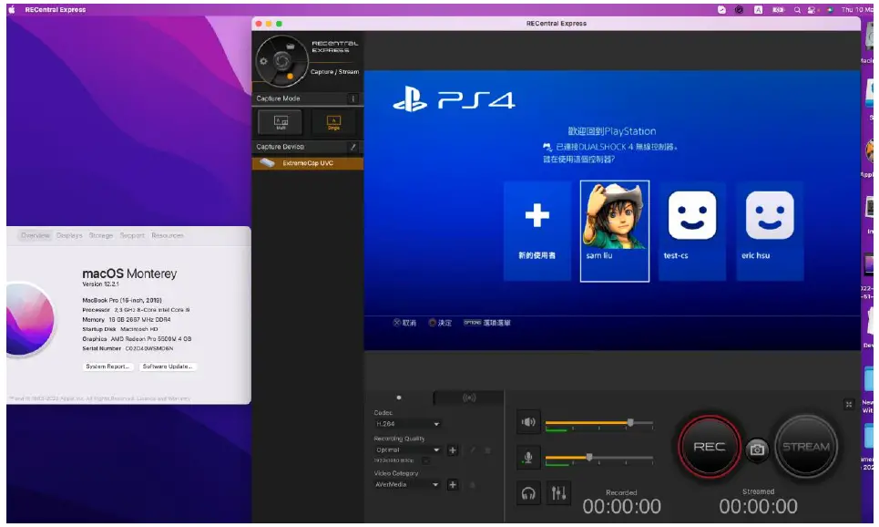This screenshot has width=879, height=527.
Task: Click the 1920x1080 resolution text under Recording Quality
Action: [x=394, y=460]
